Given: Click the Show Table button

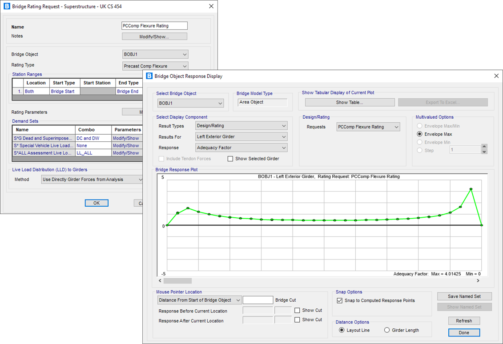Looking at the screenshot, I should click(350, 102).
